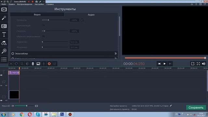The image size is (208, 117).
Task: Click the Скорость speed slider
Action: pyautogui.click(x=55, y=31)
